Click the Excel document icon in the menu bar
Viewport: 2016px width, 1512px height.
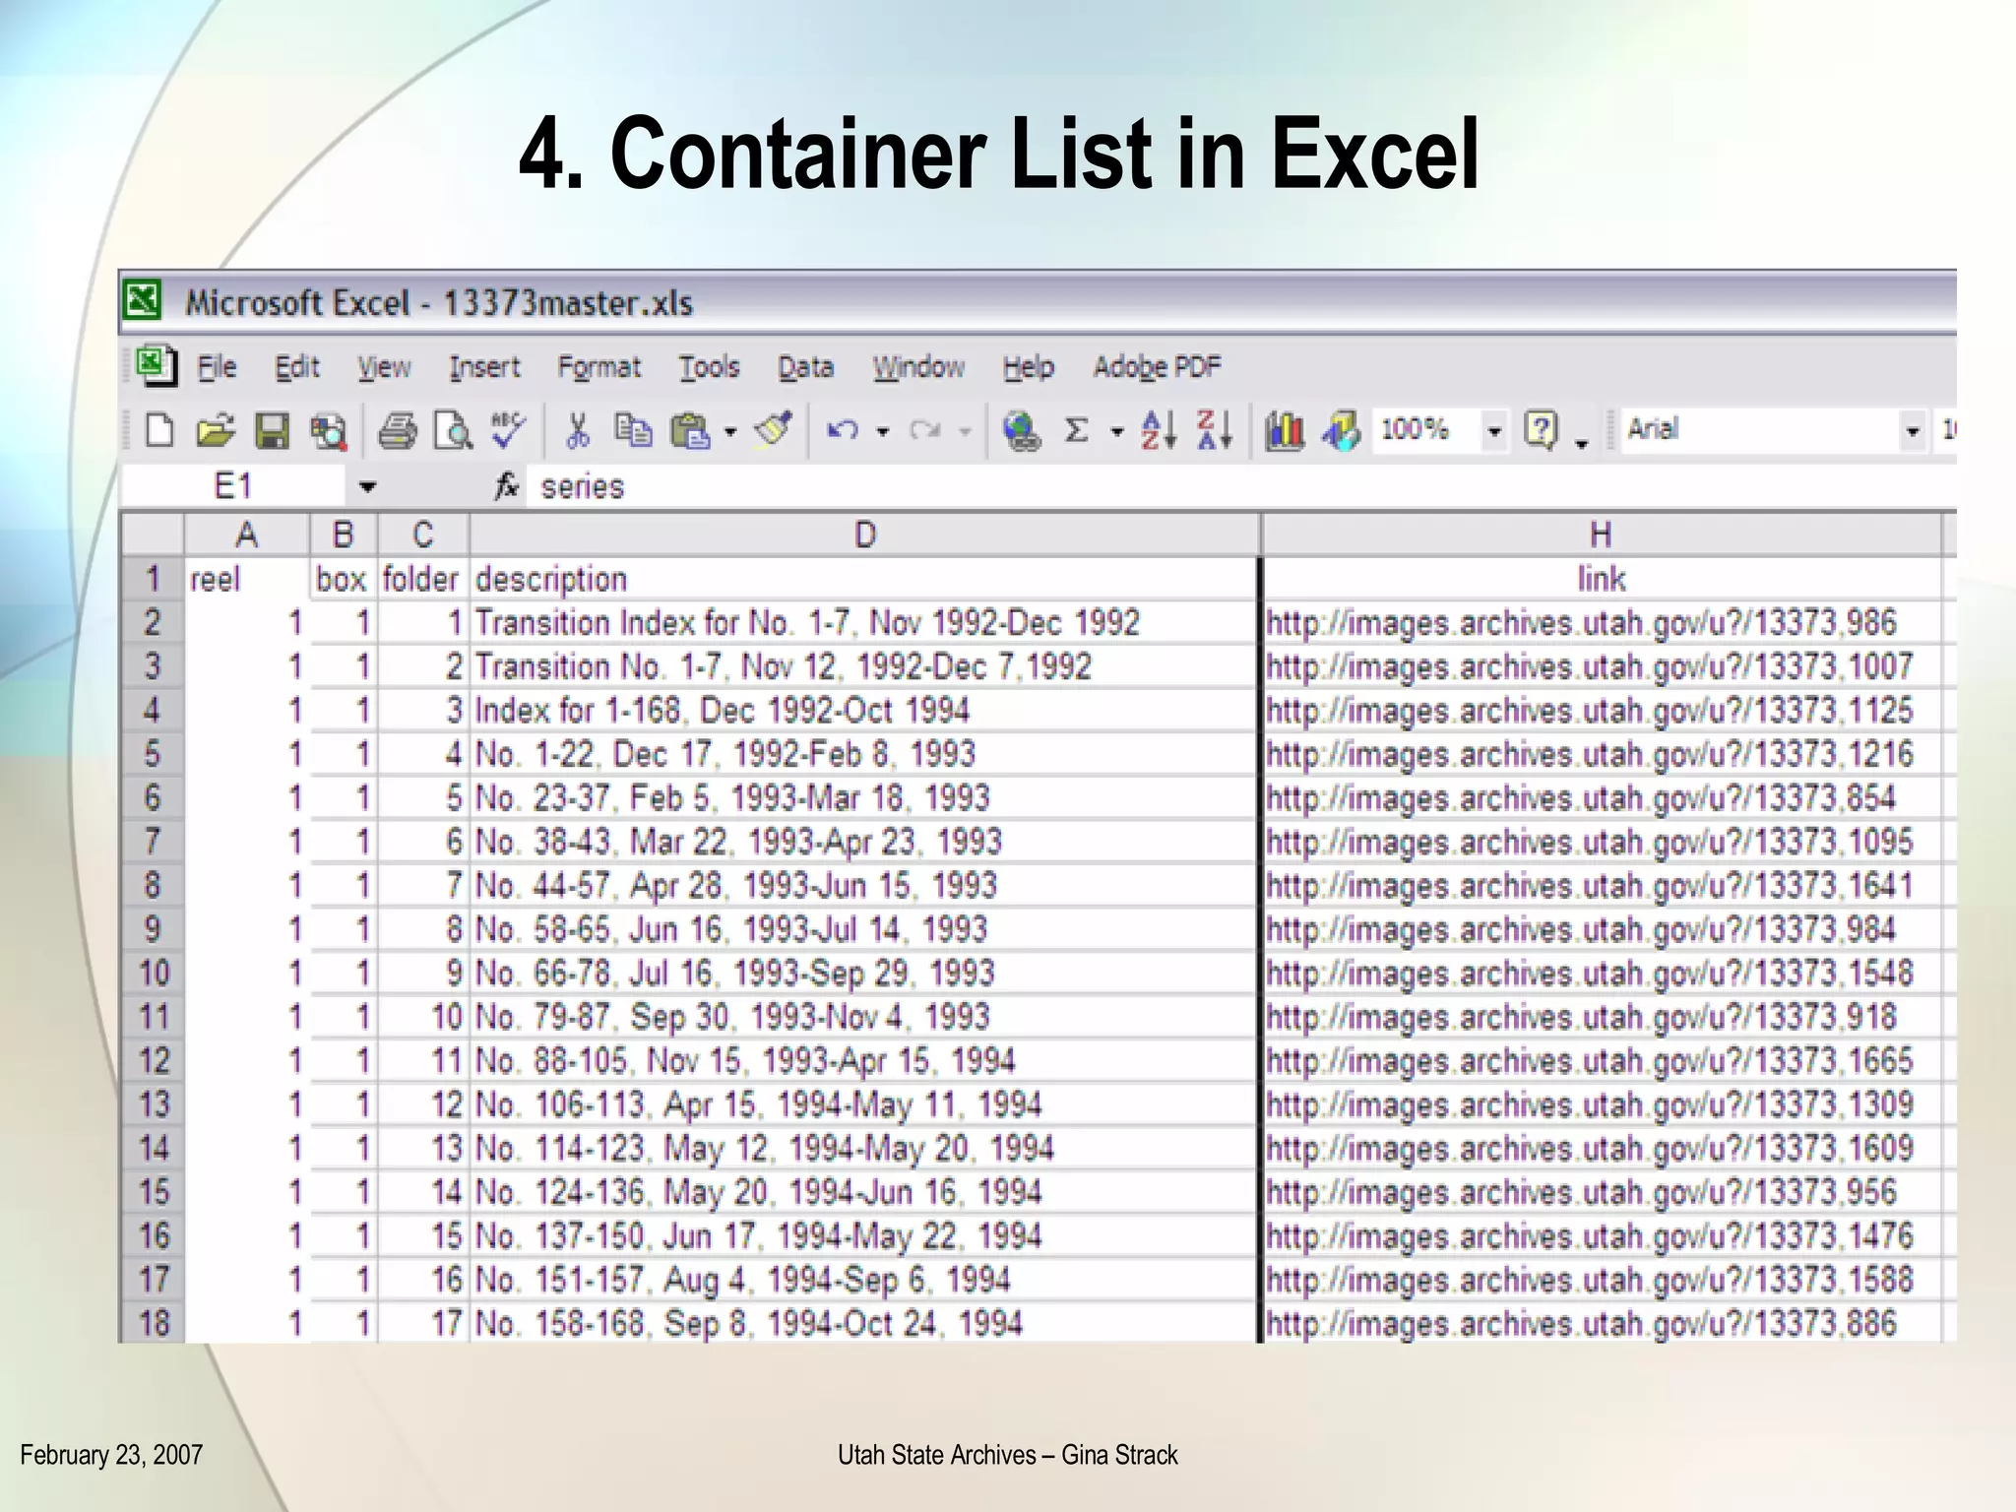pyautogui.click(x=156, y=366)
